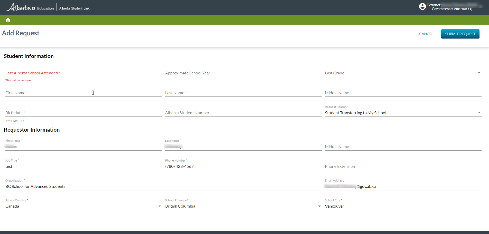
Task: Focus the Approximate School Year field
Action: [243, 73]
